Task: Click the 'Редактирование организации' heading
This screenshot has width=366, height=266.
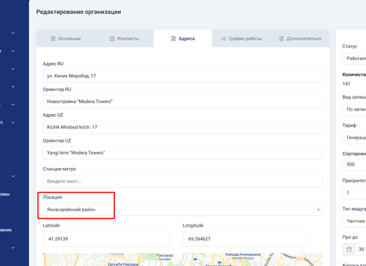Action: click(78, 12)
